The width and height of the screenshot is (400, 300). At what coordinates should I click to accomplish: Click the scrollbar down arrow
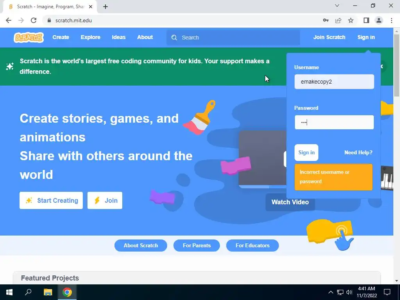coord(396,281)
